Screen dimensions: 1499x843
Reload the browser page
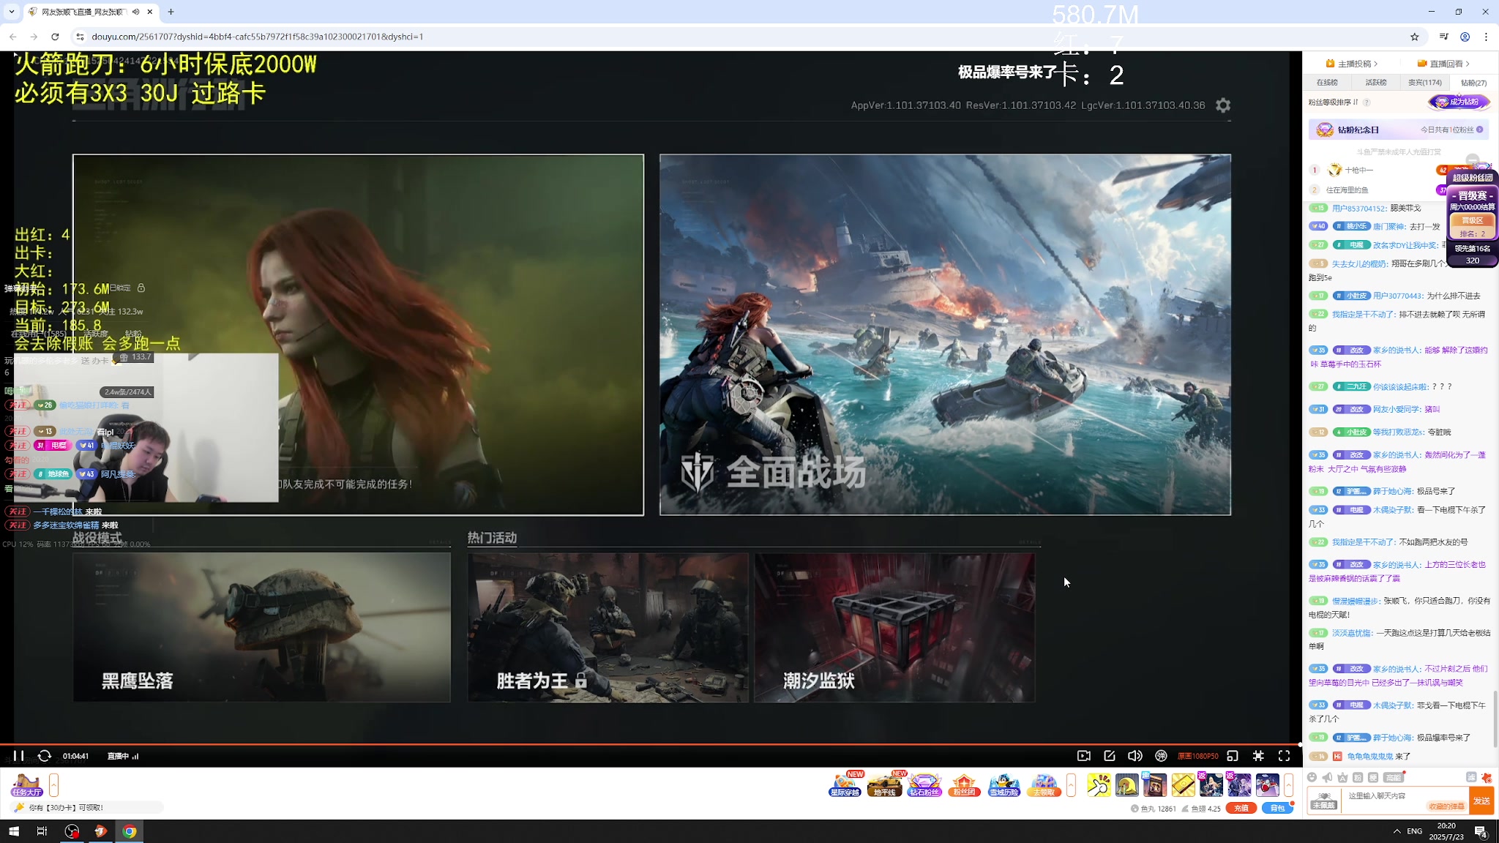[x=55, y=37]
